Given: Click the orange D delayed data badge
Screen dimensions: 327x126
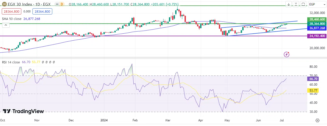Looking at the screenshot, I should click(62, 4).
